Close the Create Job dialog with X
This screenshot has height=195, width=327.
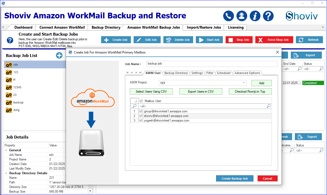(277, 52)
